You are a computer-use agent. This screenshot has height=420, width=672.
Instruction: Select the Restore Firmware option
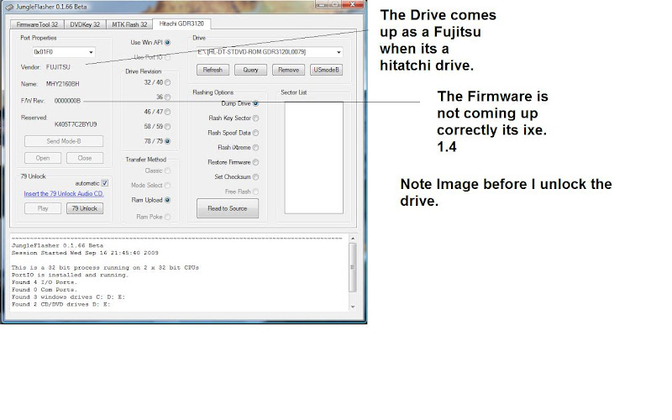[x=255, y=162]
